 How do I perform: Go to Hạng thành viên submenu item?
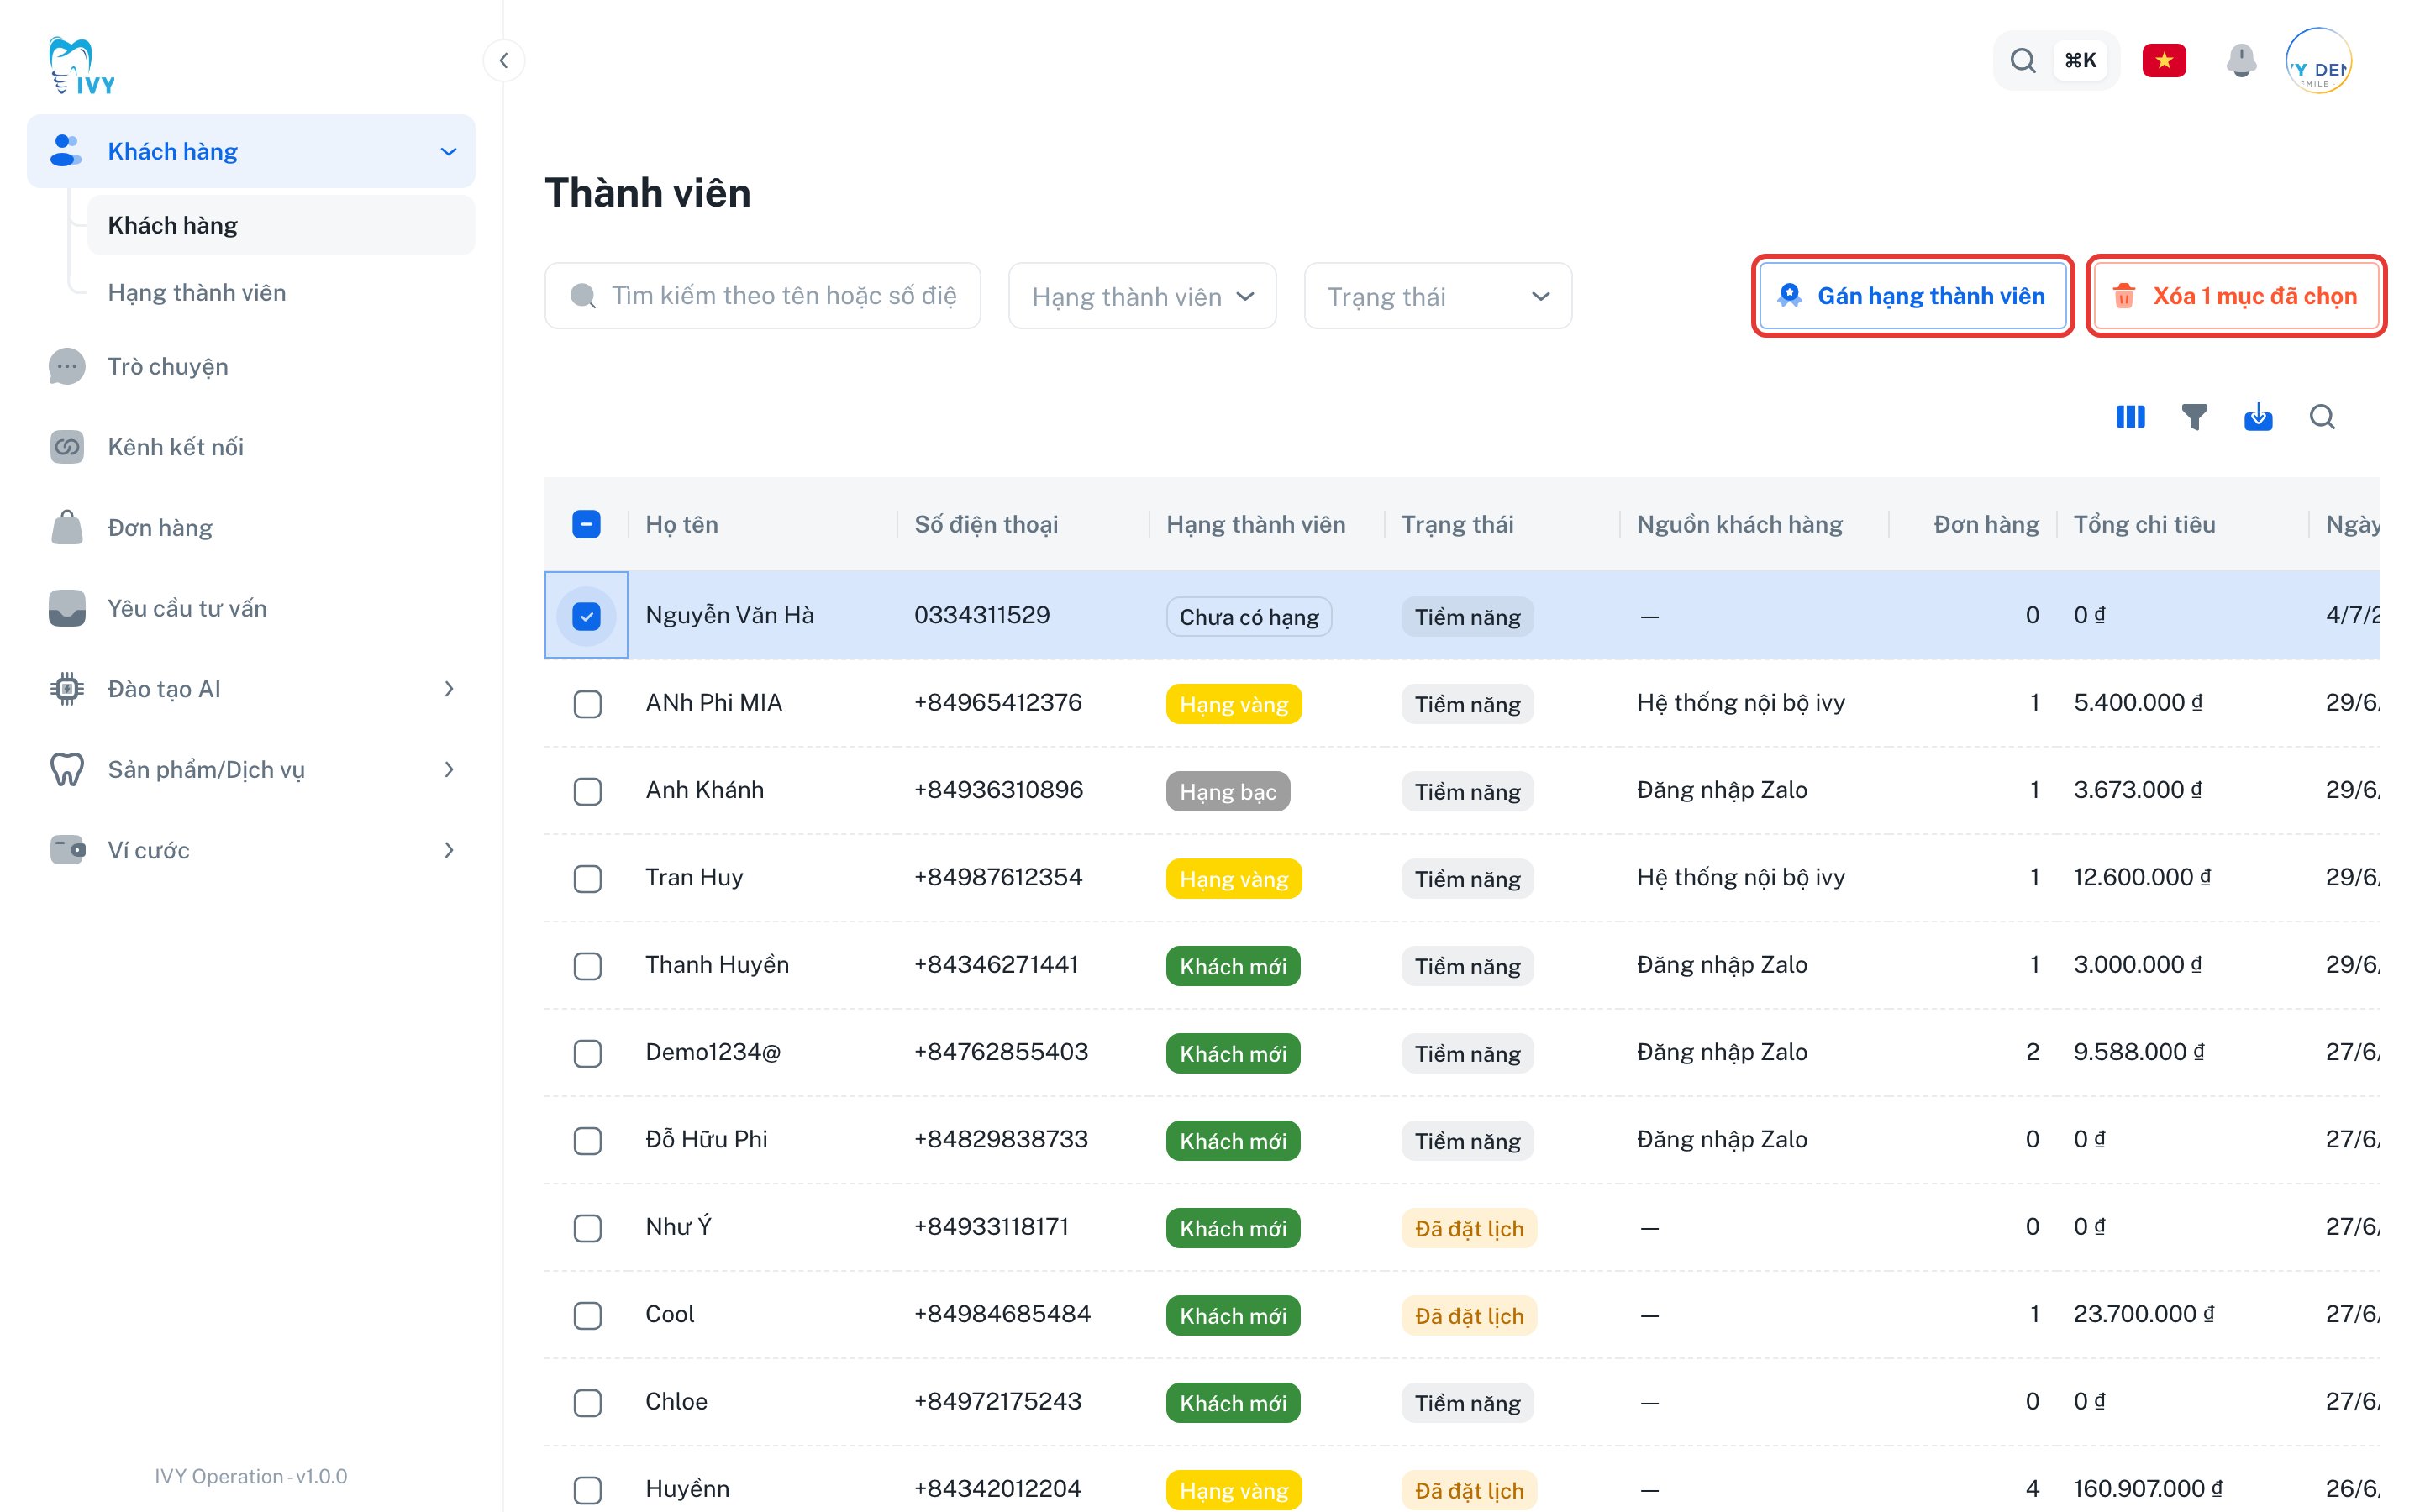(x=281, y=292)
